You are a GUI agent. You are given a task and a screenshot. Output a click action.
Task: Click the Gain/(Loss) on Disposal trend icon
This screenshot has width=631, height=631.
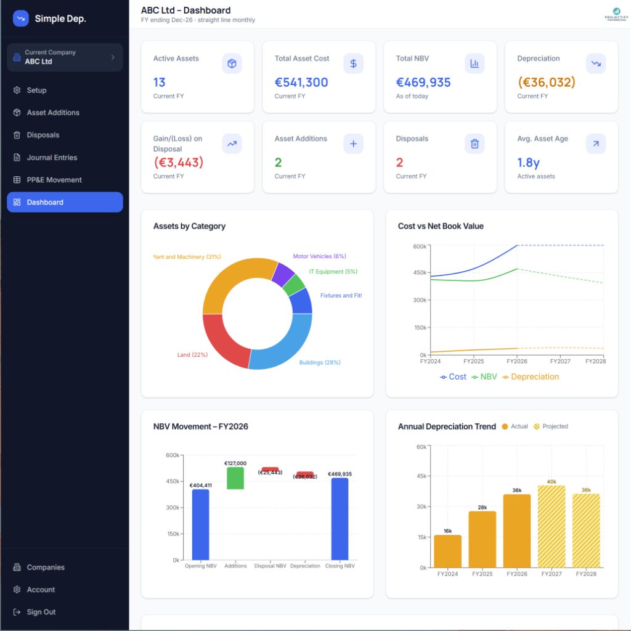tap(232, 144)
